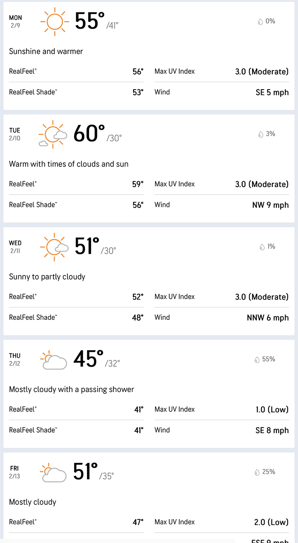This screenshot has width=298, height=543.
Task: Click Tuesday's 60° high temperature
Action: point(89,134)
